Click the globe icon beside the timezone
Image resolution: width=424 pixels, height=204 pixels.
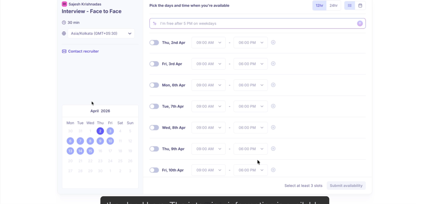[64, 33]
